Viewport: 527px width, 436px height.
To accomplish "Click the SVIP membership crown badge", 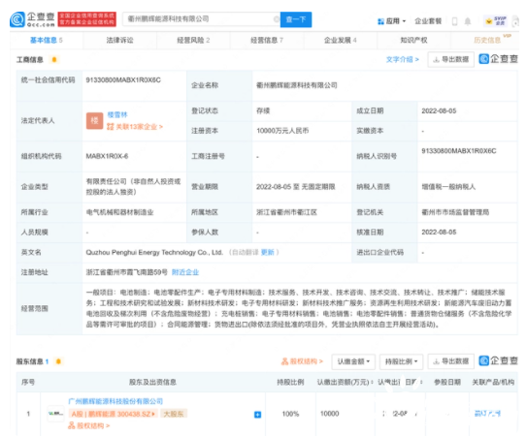I will (x=496, y=21).
